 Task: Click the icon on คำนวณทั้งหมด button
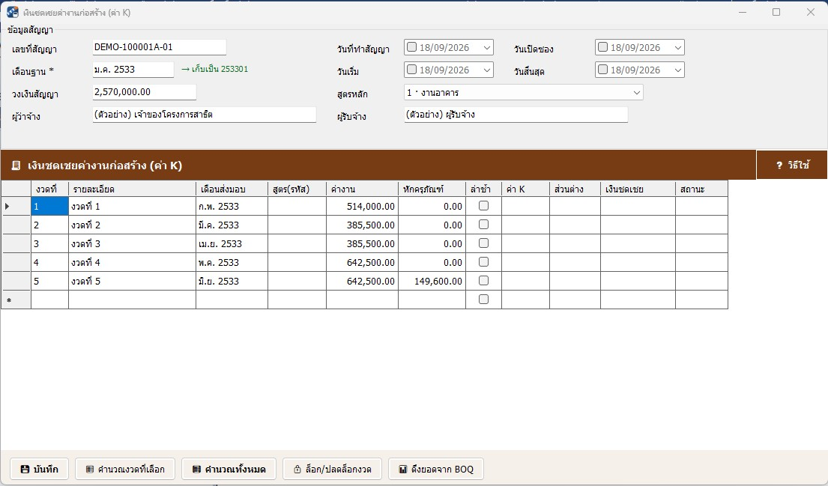[196, 469]
